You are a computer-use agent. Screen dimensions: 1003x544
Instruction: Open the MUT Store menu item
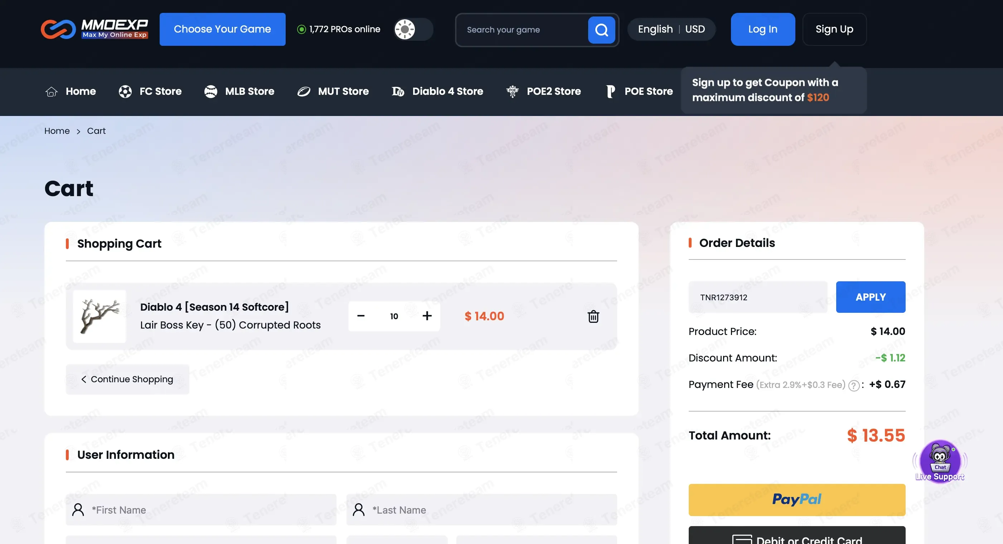coord(333,92)
